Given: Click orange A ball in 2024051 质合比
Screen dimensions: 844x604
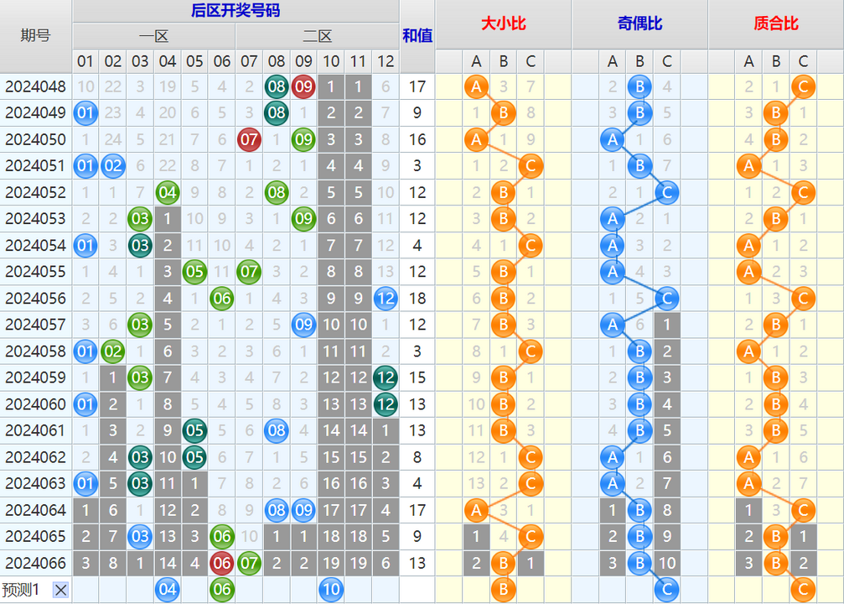Looking at the screenshot, I should [x=748, y=166].
